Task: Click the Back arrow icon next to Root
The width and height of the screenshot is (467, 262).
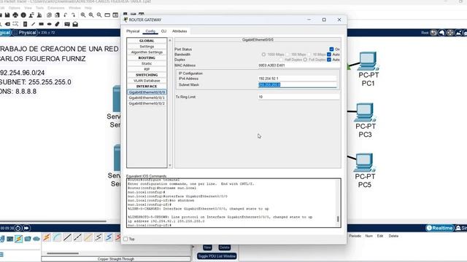Action: 433,33
